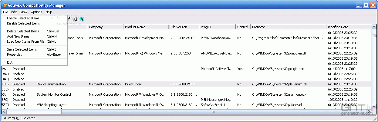
Task: Click file version 6.05.2600.2180
Action: click(182, 84)
